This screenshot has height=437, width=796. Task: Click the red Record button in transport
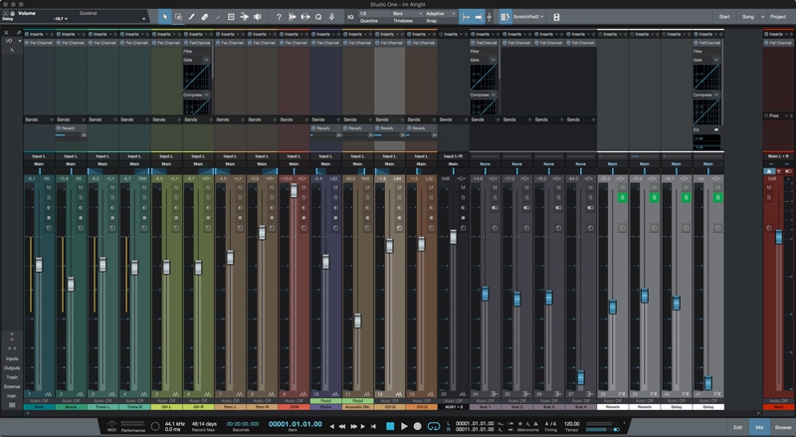click(418, 426)
